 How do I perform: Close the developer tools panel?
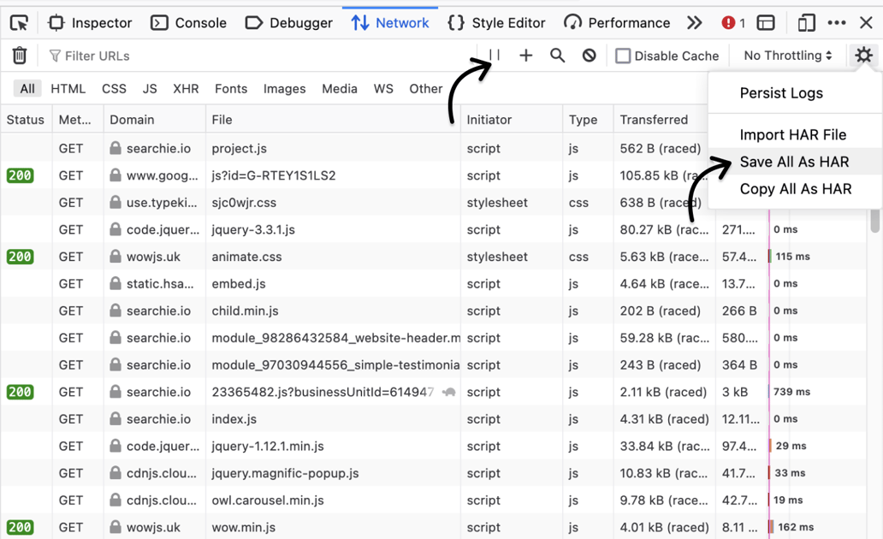(866, 23)
